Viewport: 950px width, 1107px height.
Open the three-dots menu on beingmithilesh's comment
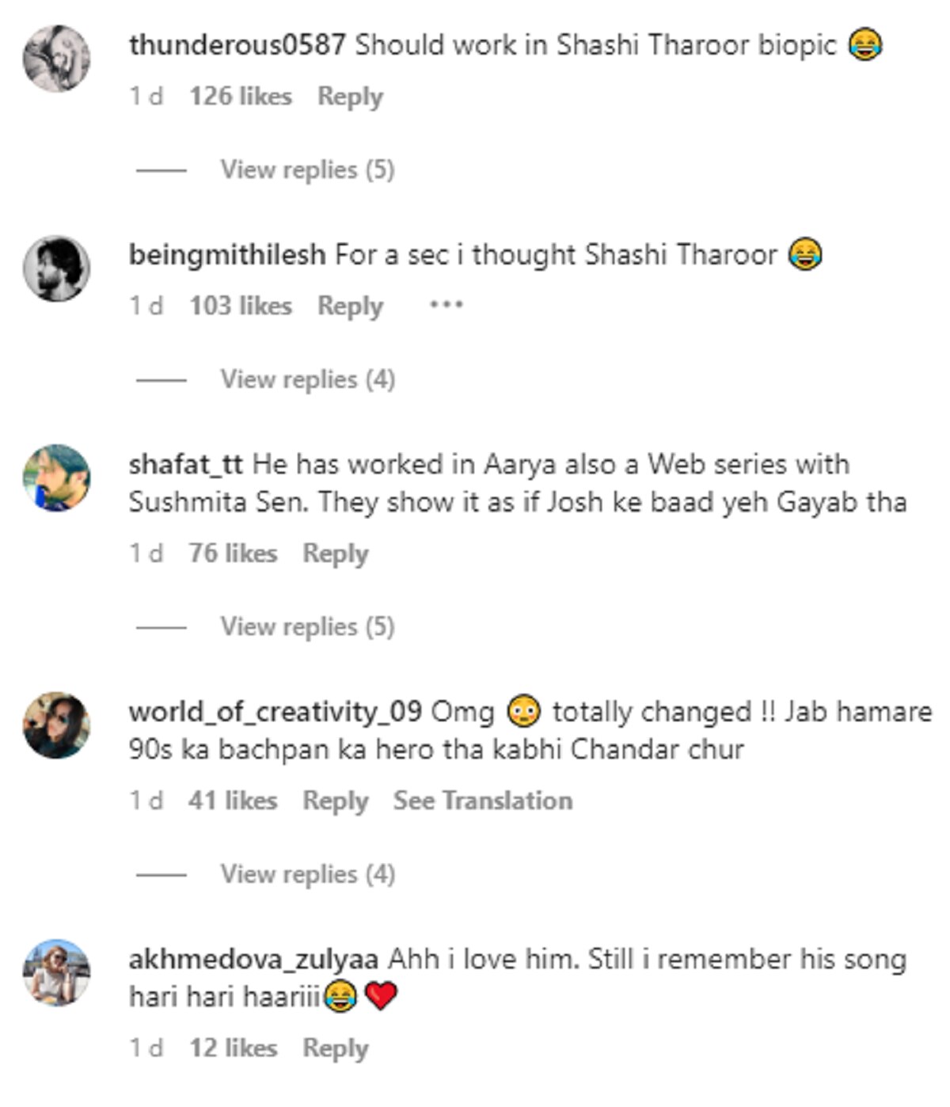(446, 305)
